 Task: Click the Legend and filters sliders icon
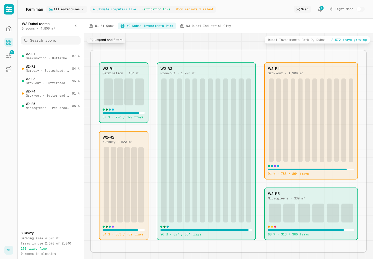pyautogui.click(x=92, y=40)
